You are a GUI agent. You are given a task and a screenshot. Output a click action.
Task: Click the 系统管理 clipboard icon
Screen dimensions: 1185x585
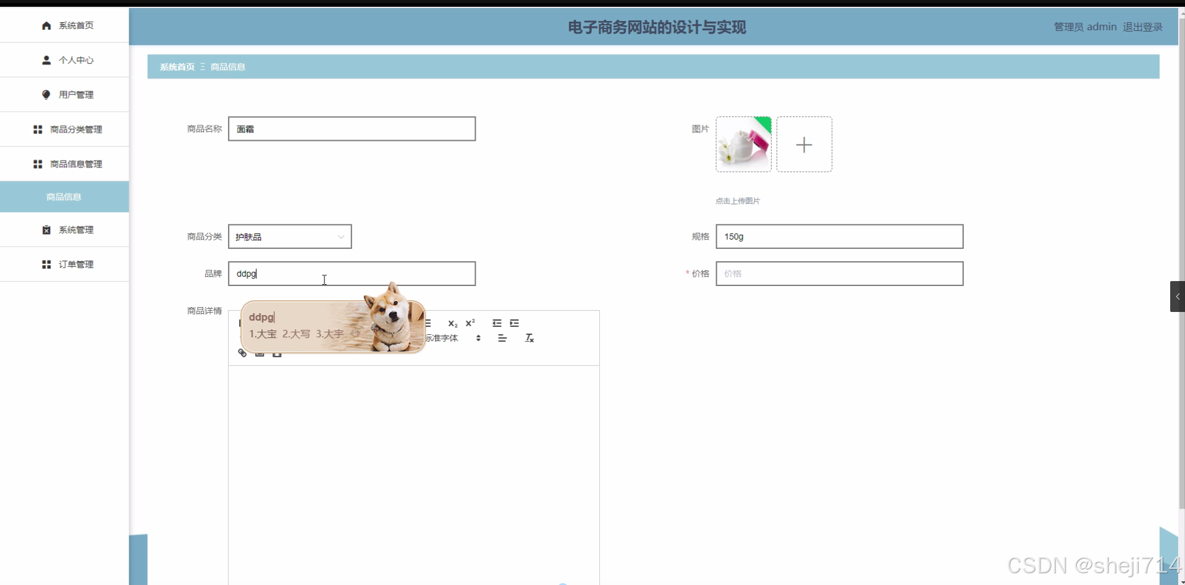tap(46, 229)
